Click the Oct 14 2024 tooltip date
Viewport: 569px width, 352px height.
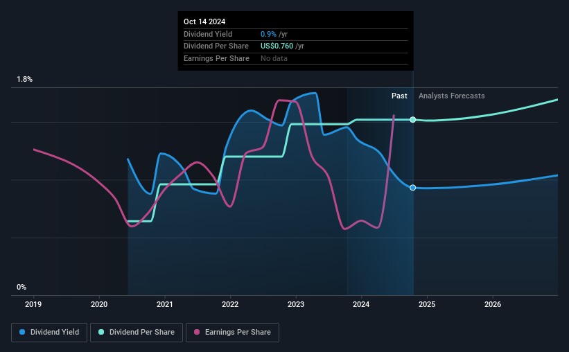click(204, 21)
